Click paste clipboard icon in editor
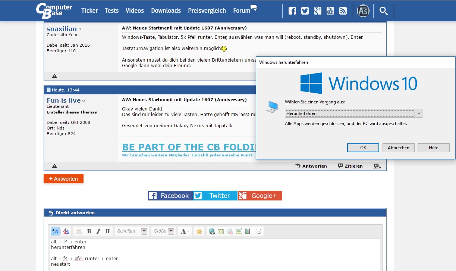The image size is (456, 271). tap(79, 231)
